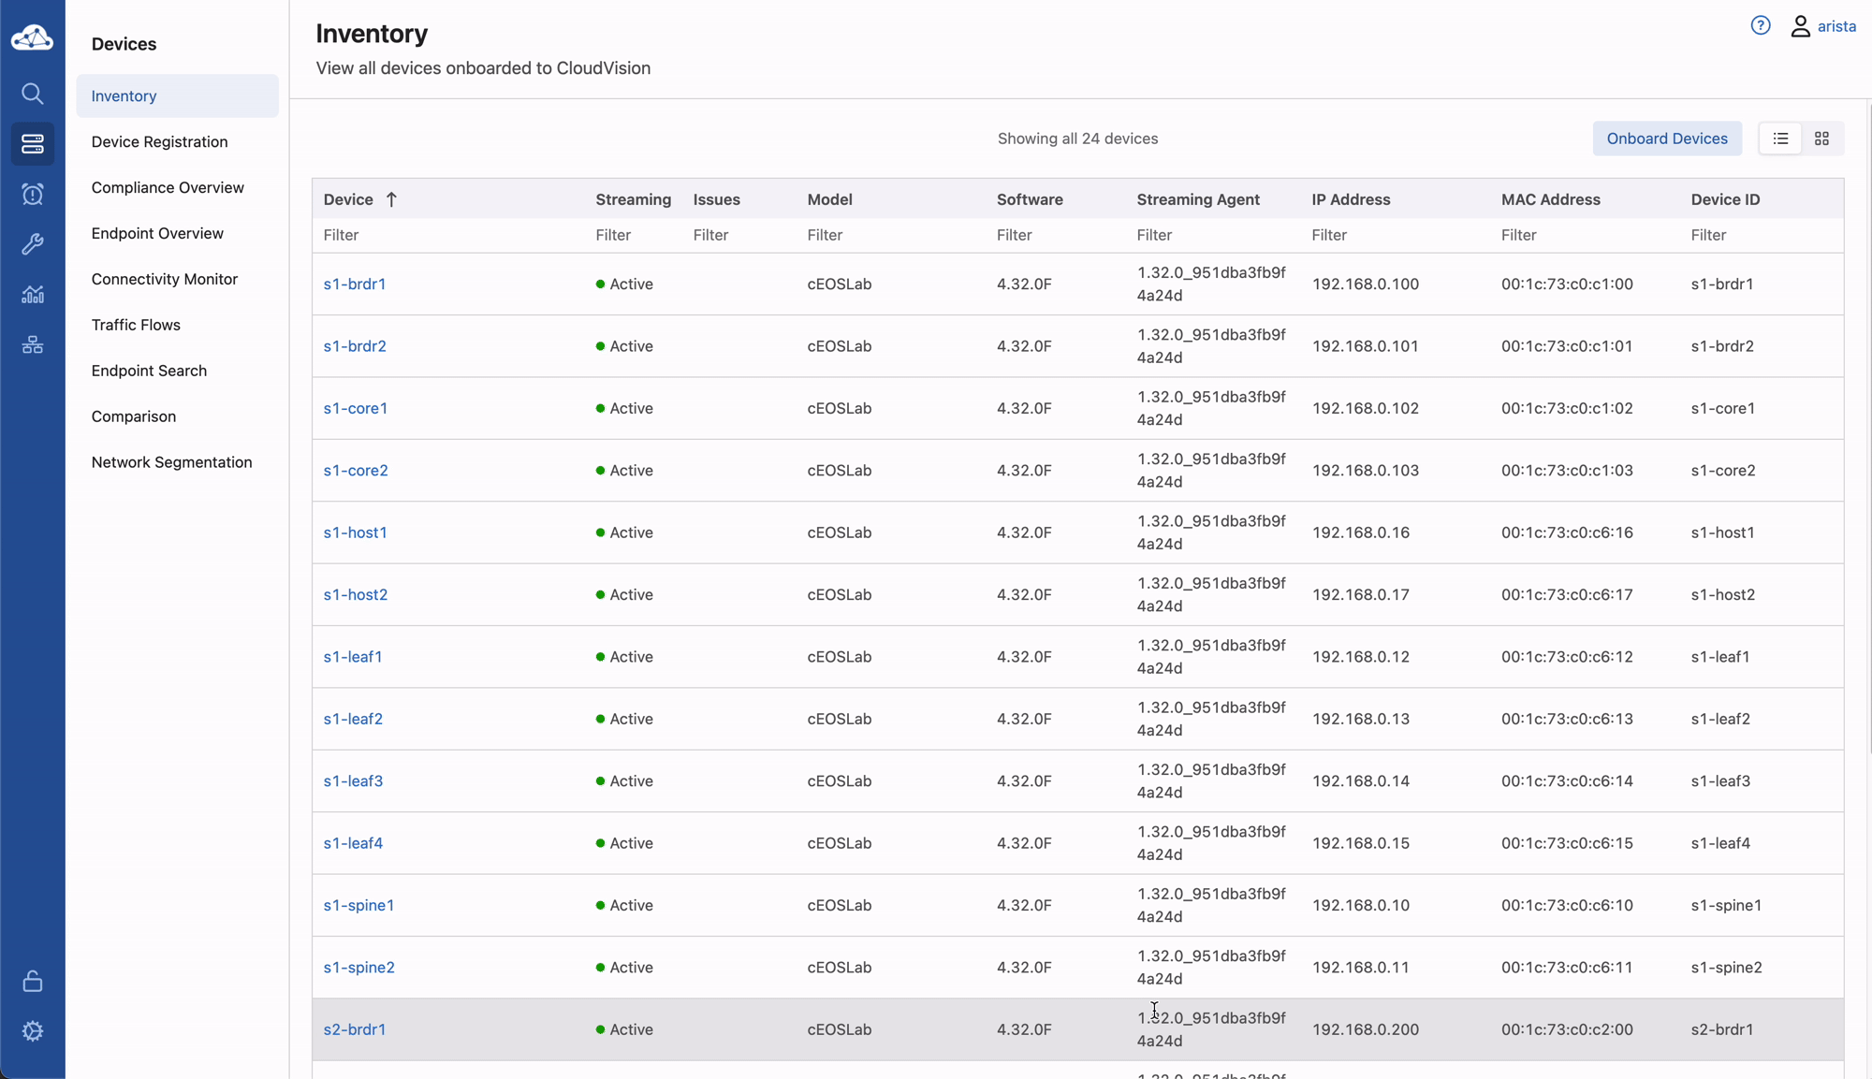Image resolution: width=1872 pixels, height=1079 pixels.
Task: Open Events via the alarm clock sidebar icon
Action: [x=32, y=194]
